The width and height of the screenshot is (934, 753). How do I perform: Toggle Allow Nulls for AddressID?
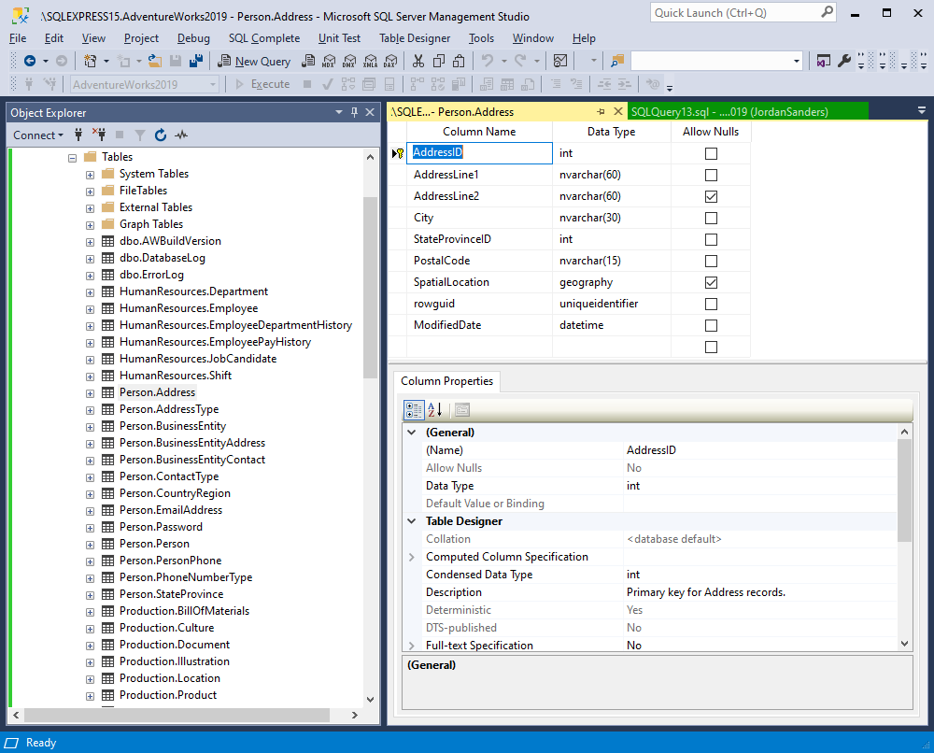coord(711,154)
